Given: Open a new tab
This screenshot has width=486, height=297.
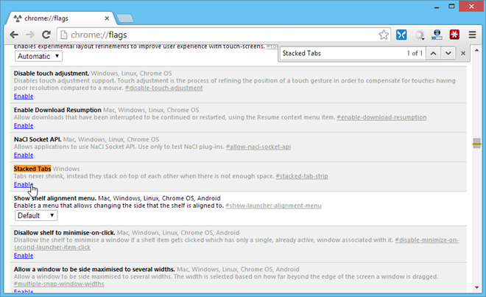Looking at the screenshot, I should [x=124, y=15].
